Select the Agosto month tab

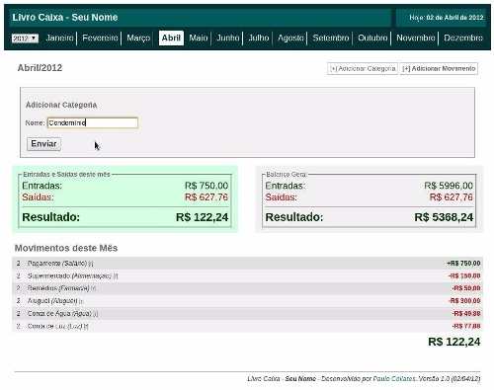click(290, 38)
